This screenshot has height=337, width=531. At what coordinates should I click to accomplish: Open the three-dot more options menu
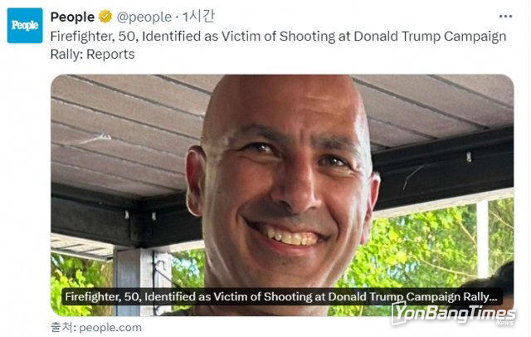(x=505, y=17)
